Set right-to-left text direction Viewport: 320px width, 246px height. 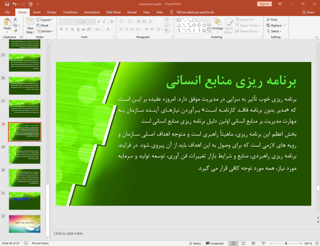tap(147, 29)
